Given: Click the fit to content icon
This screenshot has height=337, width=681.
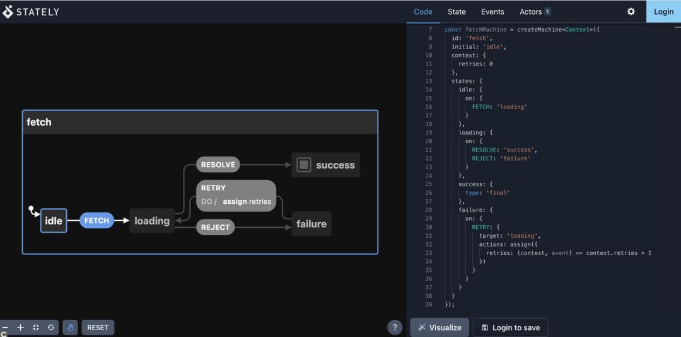Looking at the screenshot, I should [x=36, y=328].
